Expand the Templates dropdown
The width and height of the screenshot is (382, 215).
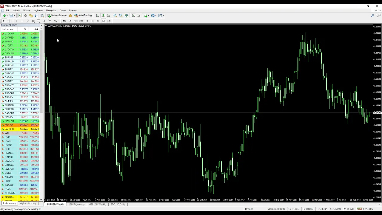163,16
